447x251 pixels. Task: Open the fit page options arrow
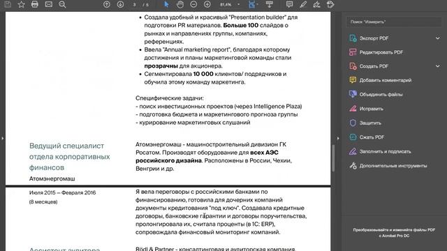click(258, 4)
